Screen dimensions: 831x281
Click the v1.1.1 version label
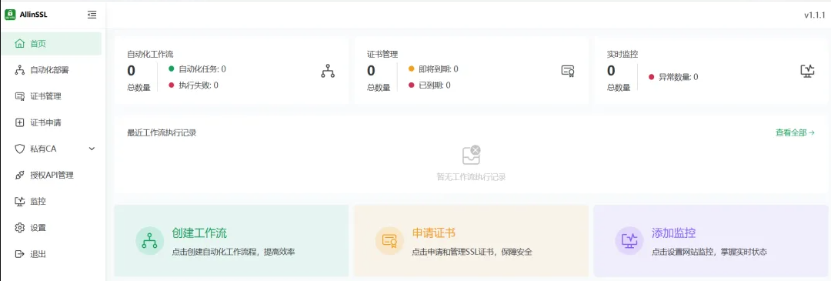pos(815,15)
